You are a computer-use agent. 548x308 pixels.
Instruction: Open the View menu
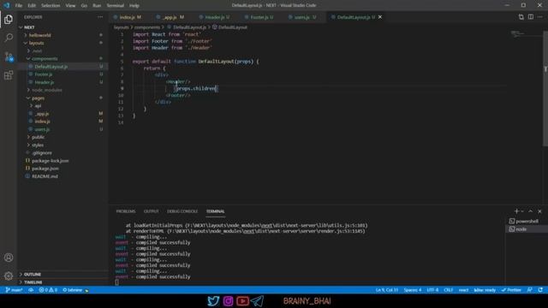coord(70,6)
